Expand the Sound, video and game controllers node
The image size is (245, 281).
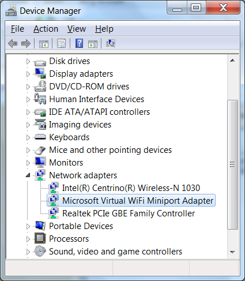point(28,252)
